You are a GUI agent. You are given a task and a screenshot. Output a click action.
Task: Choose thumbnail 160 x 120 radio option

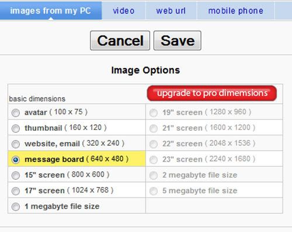16,128
